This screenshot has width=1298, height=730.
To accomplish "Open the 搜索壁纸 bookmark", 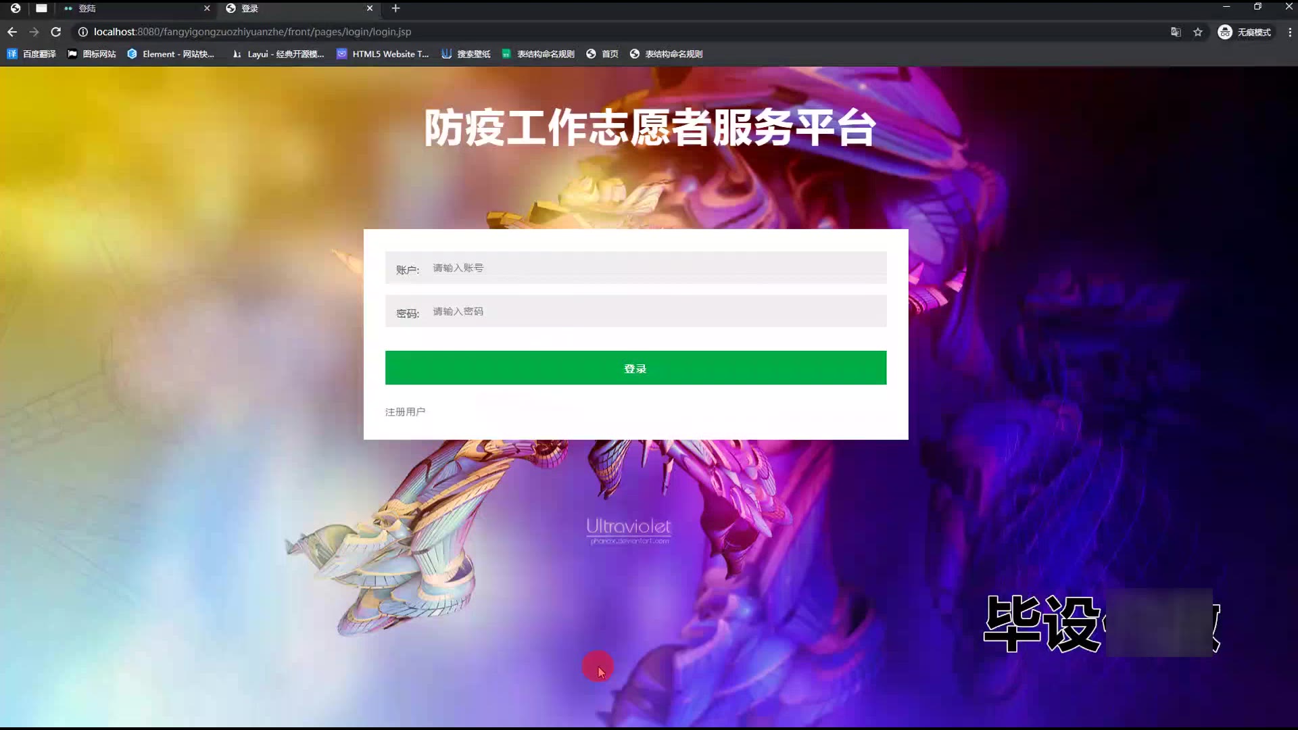I will [466, 54].
